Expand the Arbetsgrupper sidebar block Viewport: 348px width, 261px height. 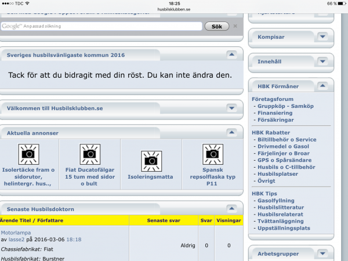click(322, 253)
